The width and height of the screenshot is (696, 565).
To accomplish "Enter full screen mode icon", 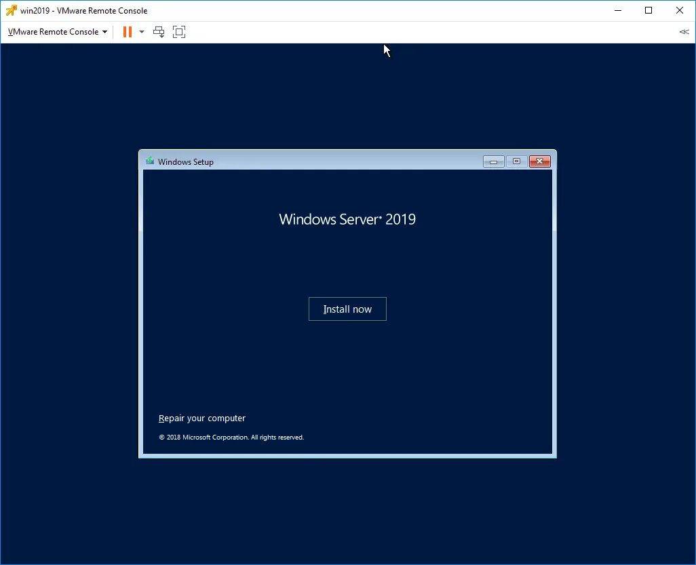I will 179,31.
